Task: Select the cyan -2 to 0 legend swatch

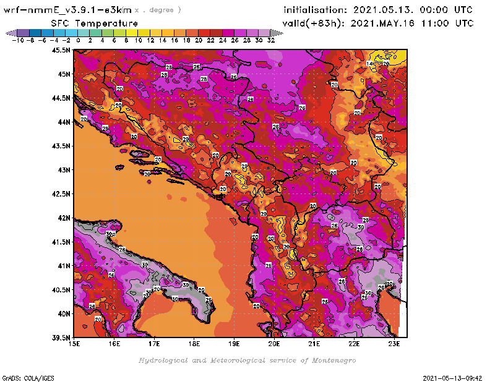Action: tap(71, 33)
